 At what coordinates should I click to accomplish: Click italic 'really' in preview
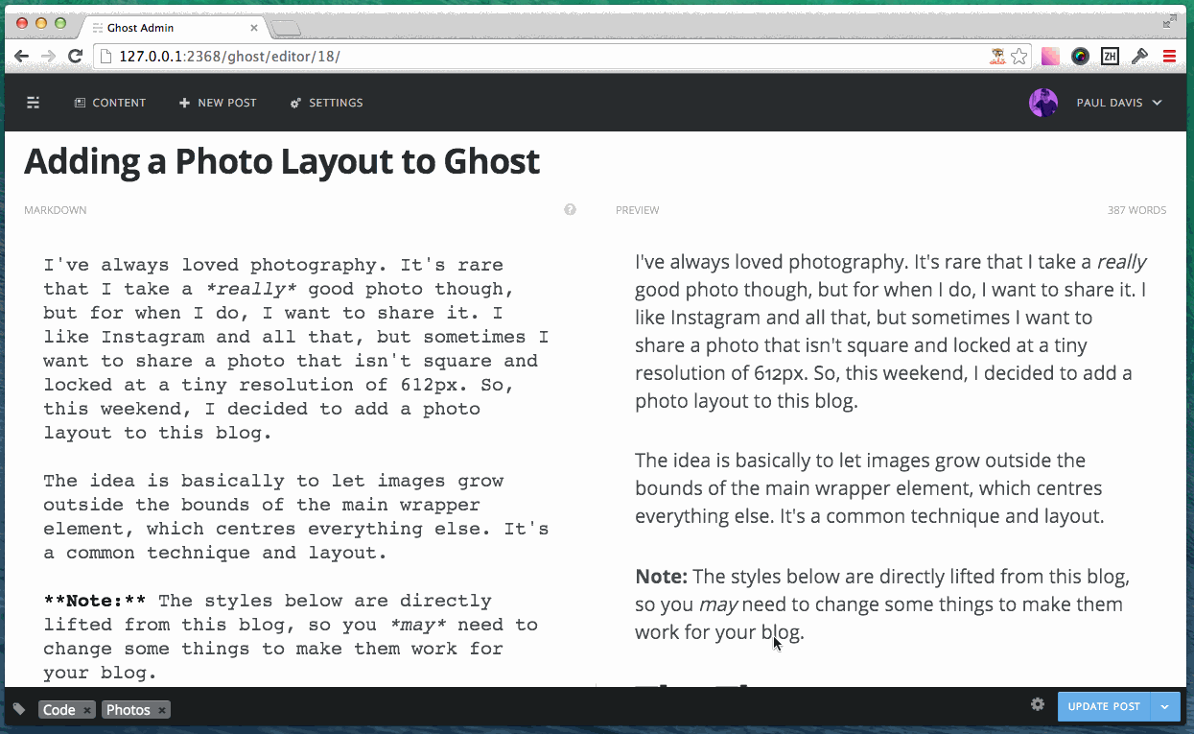coord(1122,262)
